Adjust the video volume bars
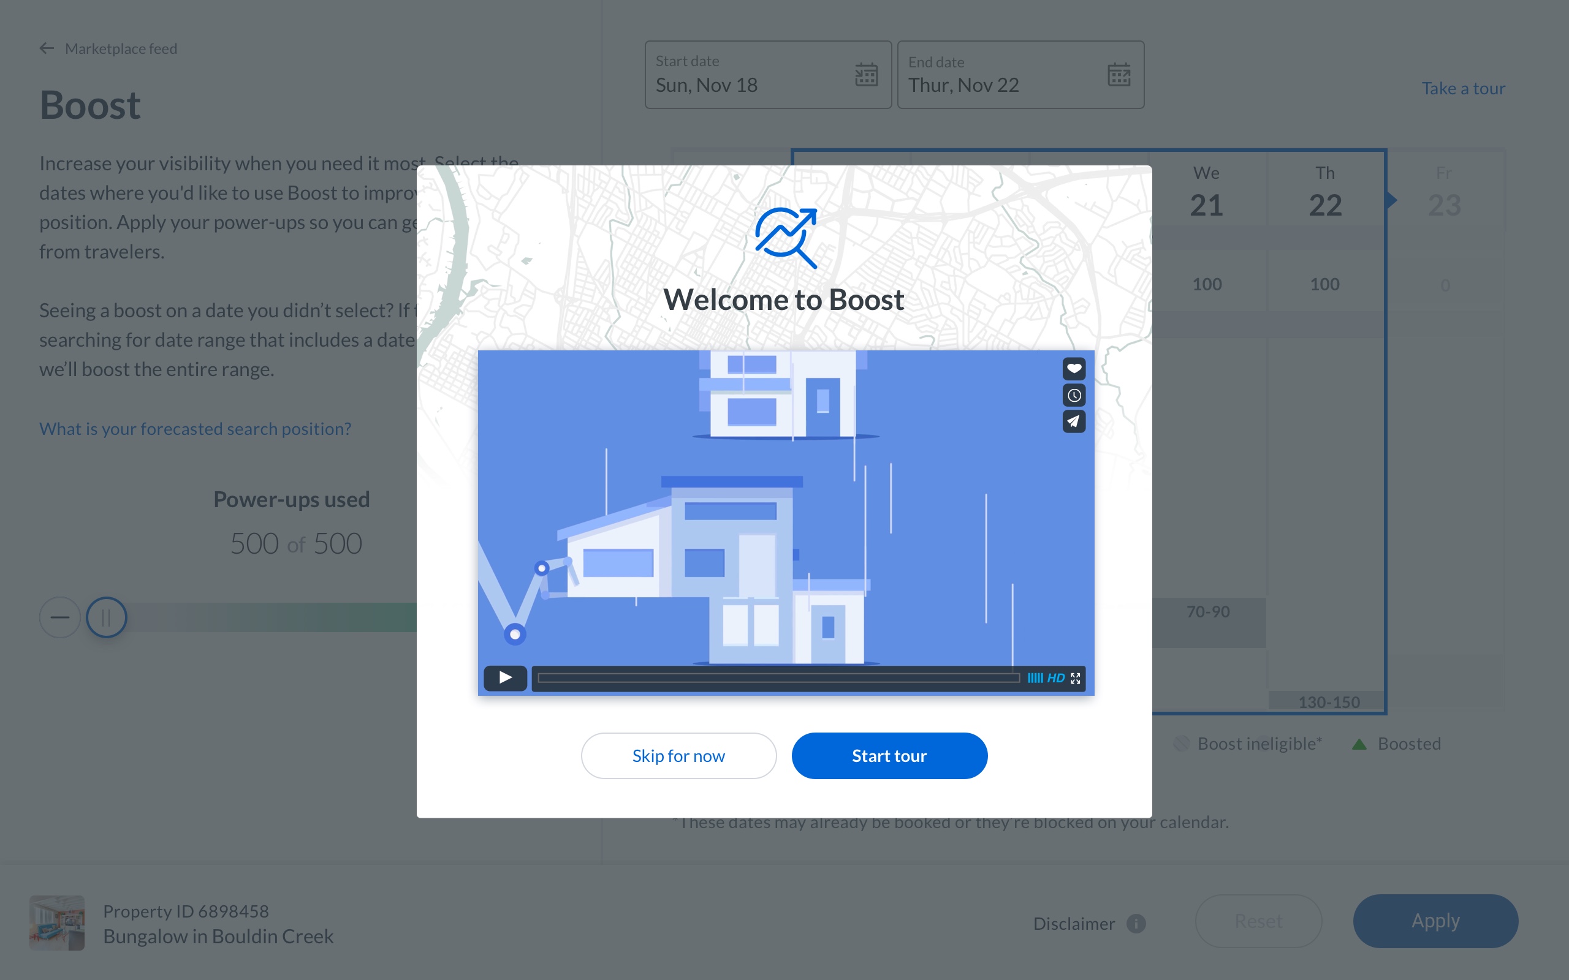 [1035, 678]
